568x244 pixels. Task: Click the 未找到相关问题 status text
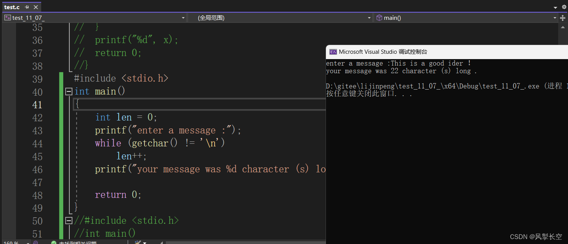pyautogui.click(x=78, y=242)
